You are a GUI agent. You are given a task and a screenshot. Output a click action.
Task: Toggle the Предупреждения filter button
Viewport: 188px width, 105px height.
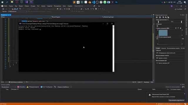coord(33,87)
